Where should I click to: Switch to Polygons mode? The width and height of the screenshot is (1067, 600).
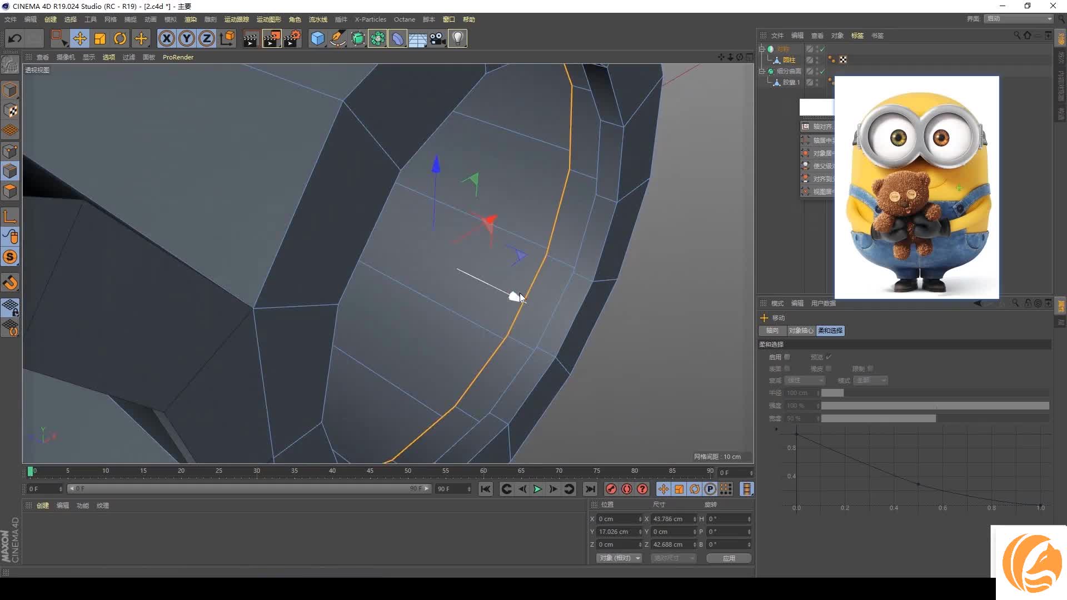[10, 191]
